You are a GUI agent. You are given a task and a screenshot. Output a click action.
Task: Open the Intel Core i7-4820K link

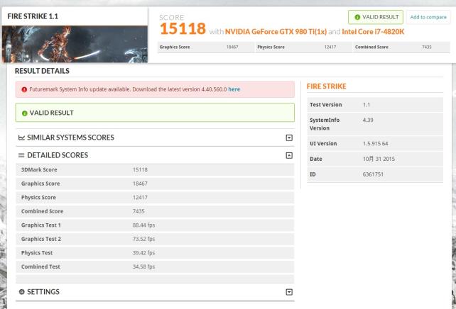coord(373,32)
